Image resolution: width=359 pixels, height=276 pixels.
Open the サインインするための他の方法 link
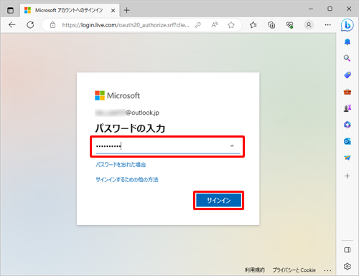[127, 179]
